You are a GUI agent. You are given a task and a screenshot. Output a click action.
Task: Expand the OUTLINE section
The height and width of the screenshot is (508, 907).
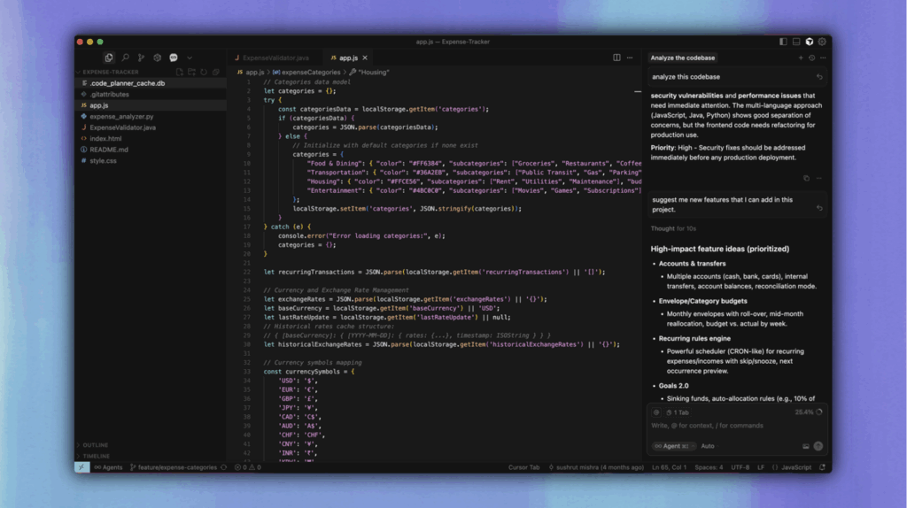pyautogui.click(x=151, y=445)
